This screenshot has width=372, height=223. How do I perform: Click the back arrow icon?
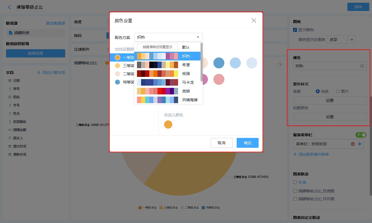tap(10, 7)
